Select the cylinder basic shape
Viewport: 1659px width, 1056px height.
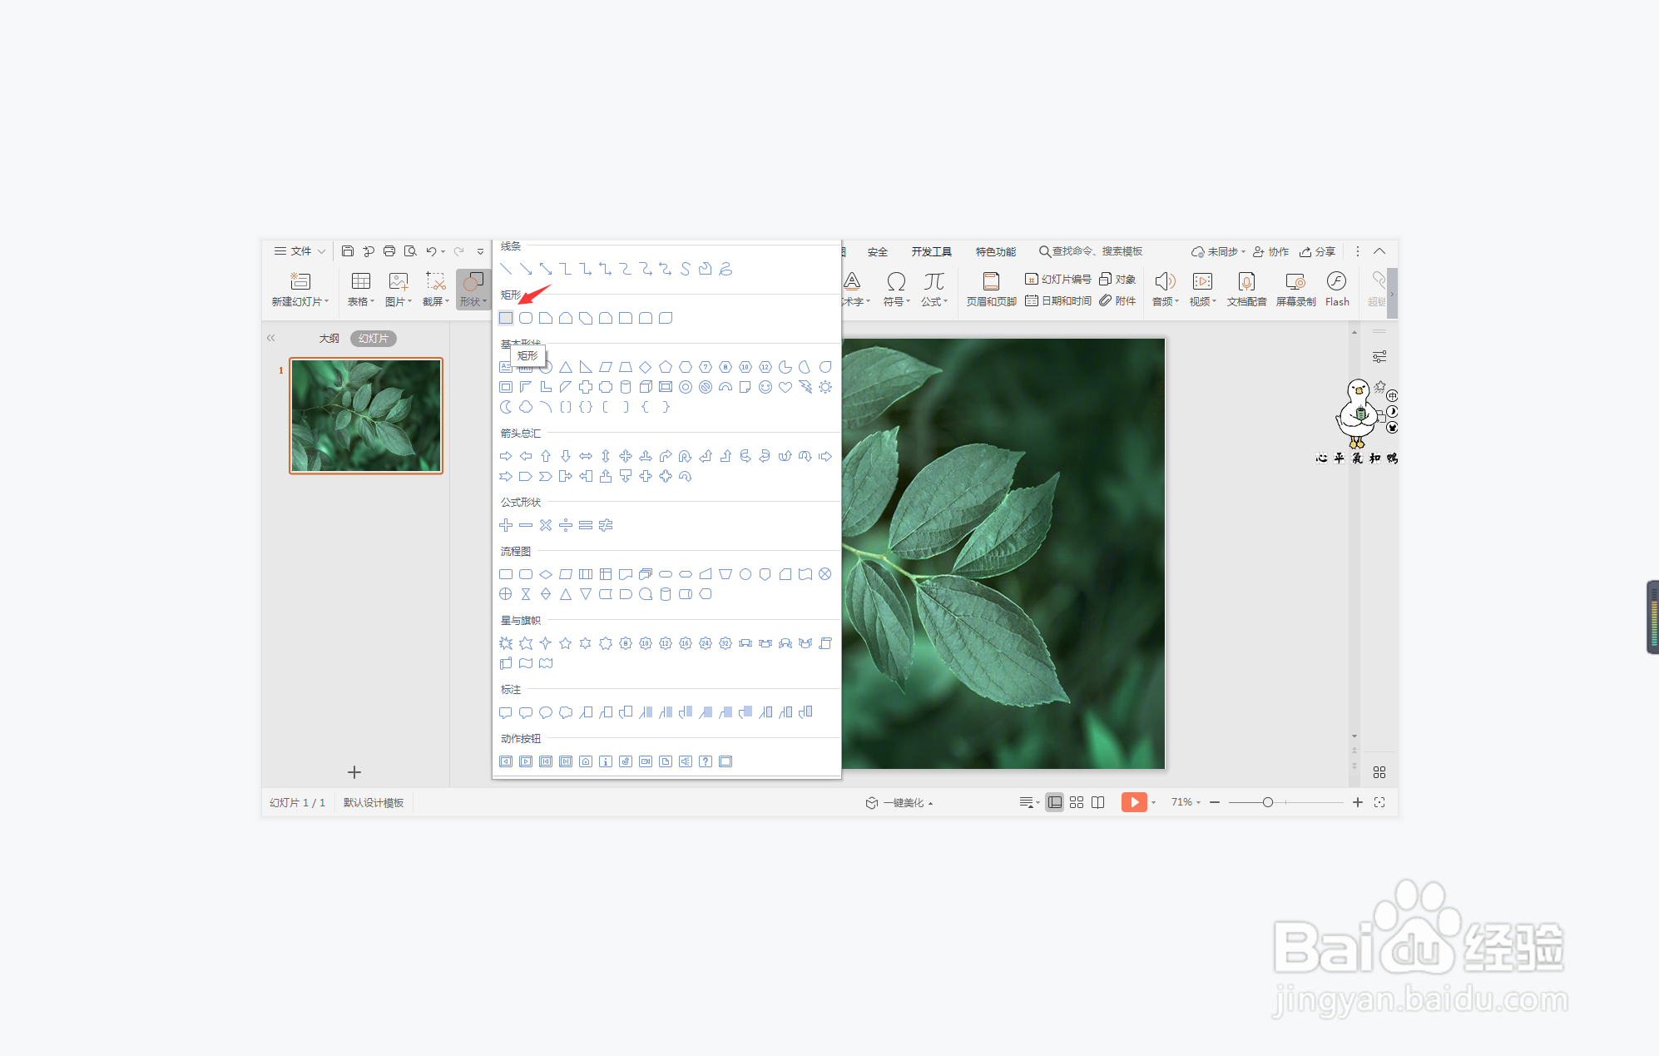626,387
